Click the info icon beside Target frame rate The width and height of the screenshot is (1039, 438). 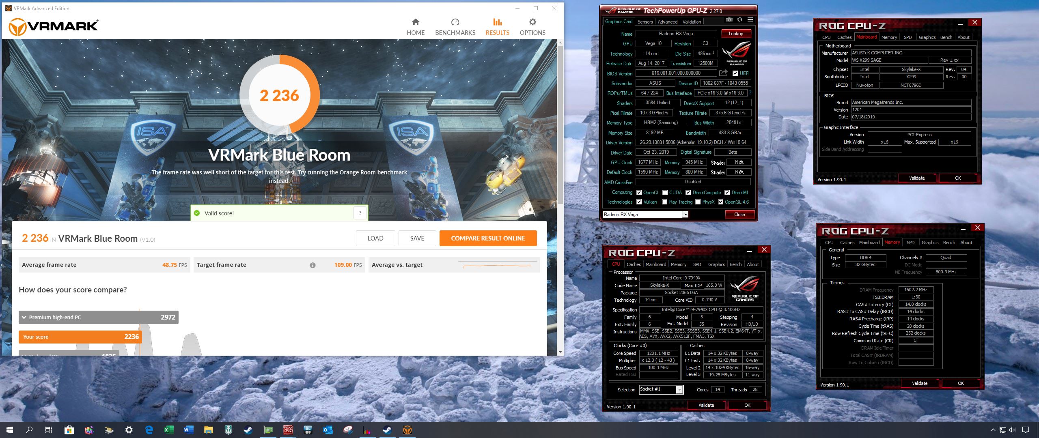(x=313, y=265)
